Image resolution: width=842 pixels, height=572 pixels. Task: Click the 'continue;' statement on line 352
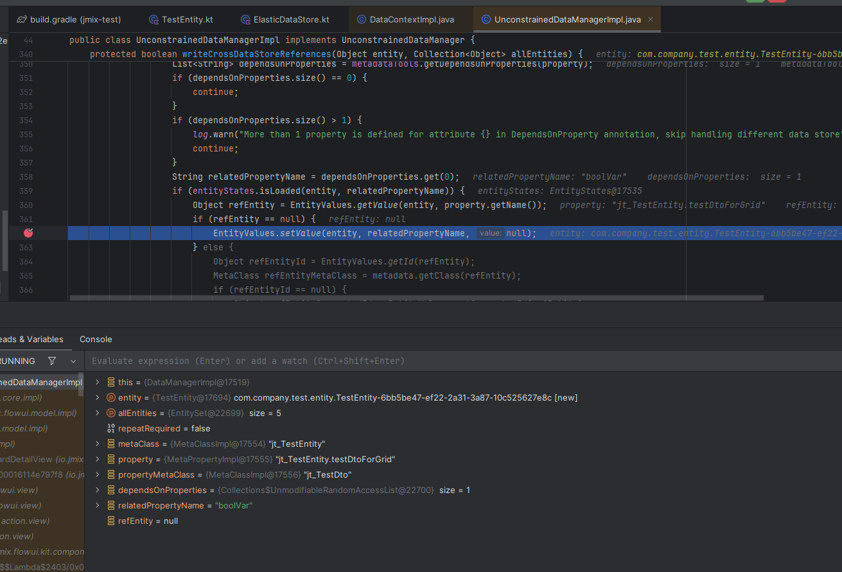[x=215, y=92]
